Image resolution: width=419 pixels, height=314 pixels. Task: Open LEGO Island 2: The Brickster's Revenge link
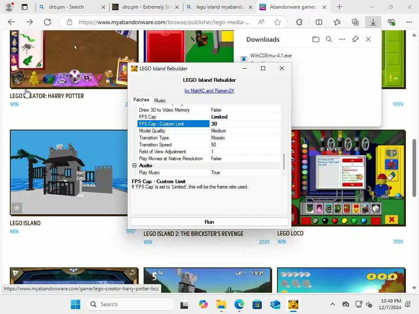click(194, 234)
